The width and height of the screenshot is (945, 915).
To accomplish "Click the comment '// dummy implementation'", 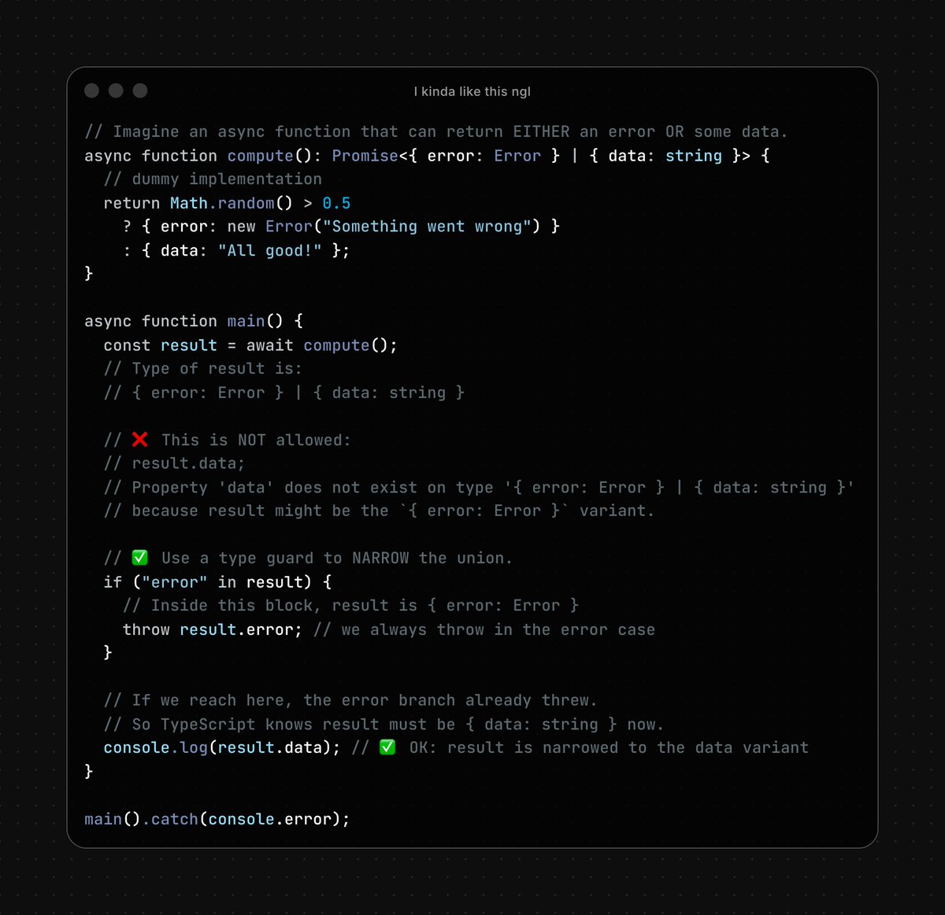I will tap(213, 179).
